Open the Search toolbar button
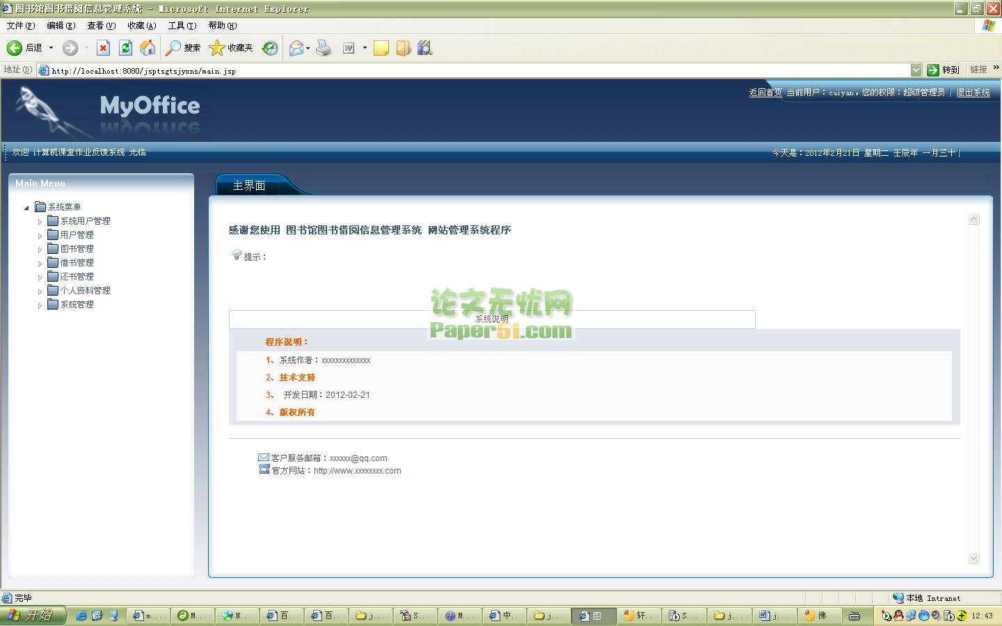Screen dimensions: 1002x626 point(183,48)
